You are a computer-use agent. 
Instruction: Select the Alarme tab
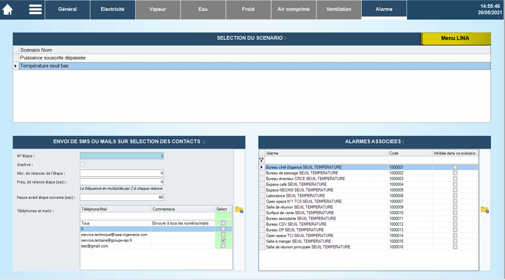point(384,9)
